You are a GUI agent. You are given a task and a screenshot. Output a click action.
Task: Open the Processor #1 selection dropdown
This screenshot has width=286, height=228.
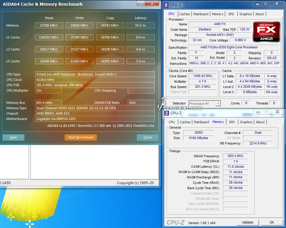coord(204,104)
